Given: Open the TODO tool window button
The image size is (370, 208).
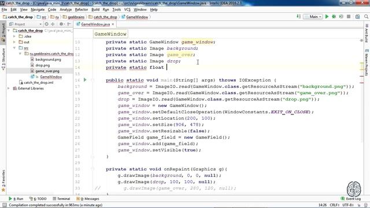Looking at the screenshot, I should (x=38, y=199).
